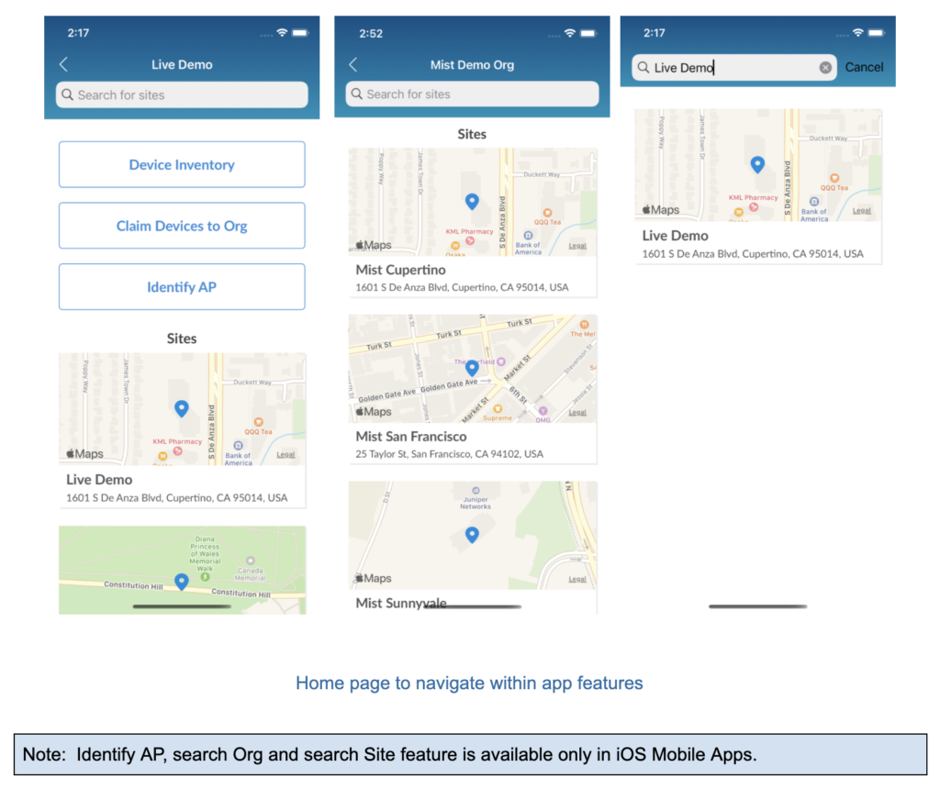Tap the back arrow on Live Demo screen
Image resolution: width=940 pixels, height=789 pixels.
tap(62, 64)
